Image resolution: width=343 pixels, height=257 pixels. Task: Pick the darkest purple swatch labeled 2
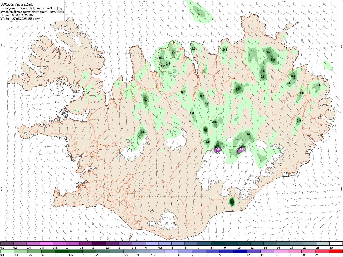pyautogui.click(x=99, y=244)
